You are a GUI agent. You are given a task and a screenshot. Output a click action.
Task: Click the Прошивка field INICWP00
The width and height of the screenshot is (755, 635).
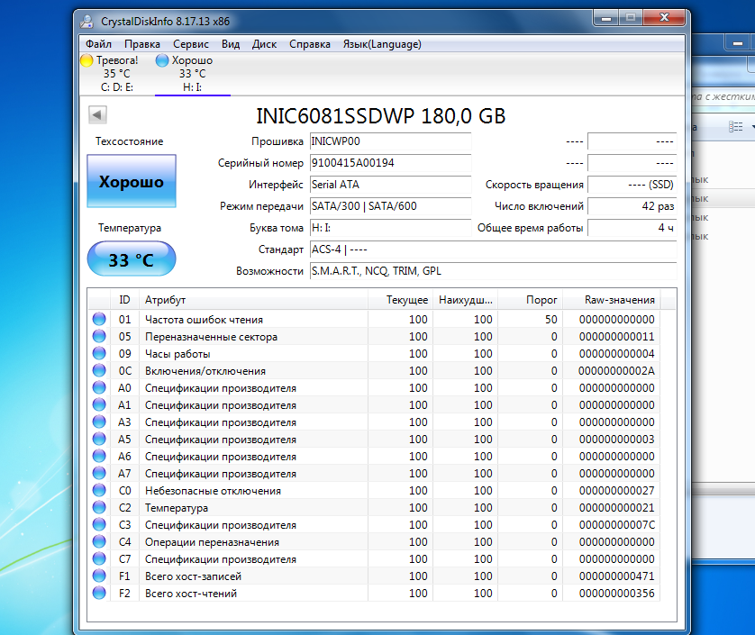click(390, 141)
